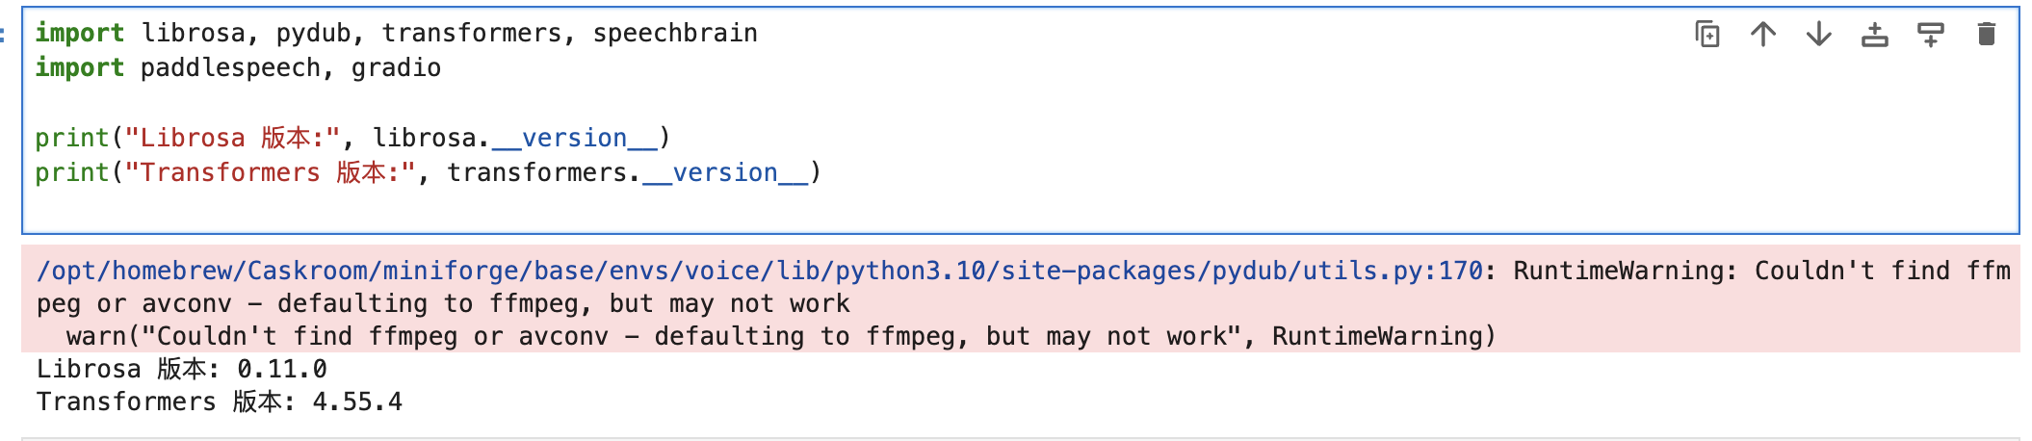Click the word speechbrain in the imports
Screen dimensions: 2032x441
675,33
